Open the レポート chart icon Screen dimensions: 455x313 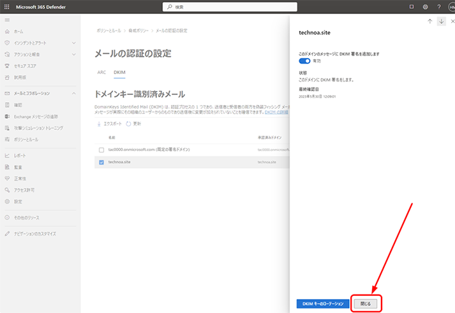7,156
